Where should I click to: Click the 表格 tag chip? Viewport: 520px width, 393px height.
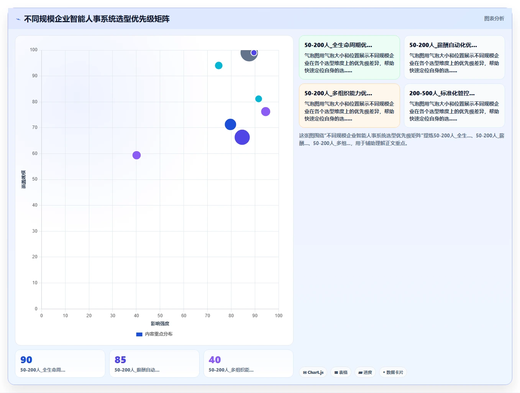pos(341,372)
